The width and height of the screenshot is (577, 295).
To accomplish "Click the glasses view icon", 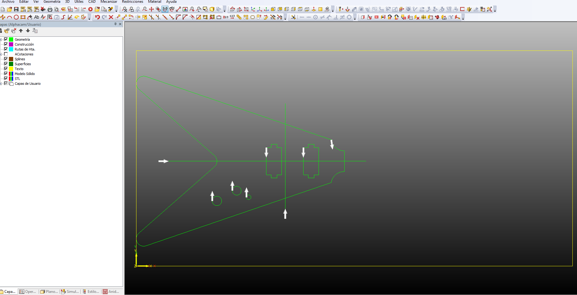I will click(172, 9).
